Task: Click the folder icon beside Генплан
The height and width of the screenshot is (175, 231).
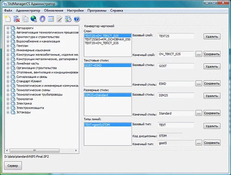Action: point(13,46)
